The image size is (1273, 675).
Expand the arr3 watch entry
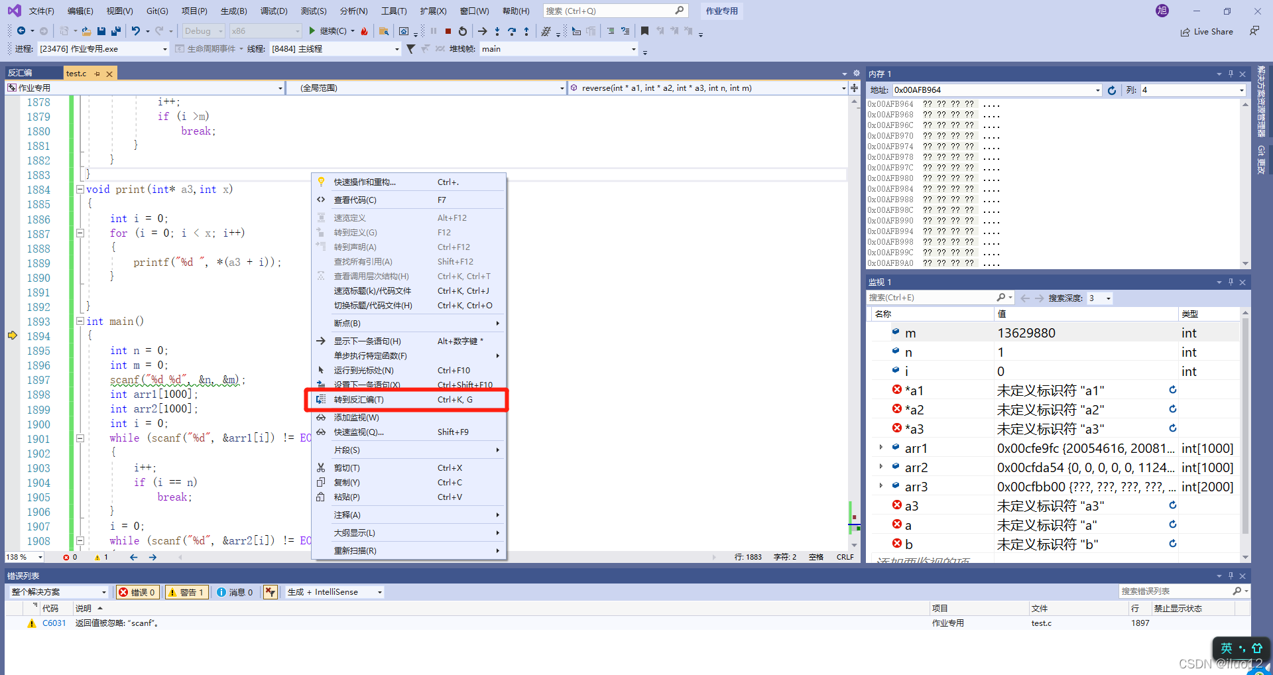880,486
